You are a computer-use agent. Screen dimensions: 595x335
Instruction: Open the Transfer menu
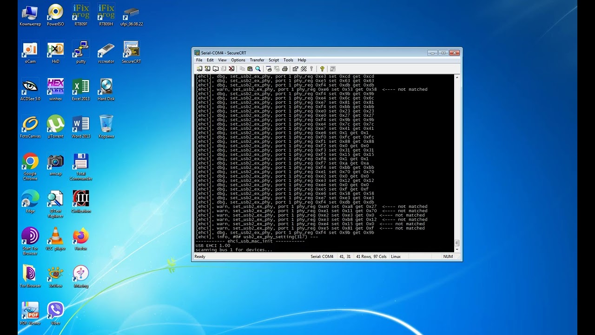[257, 60]
